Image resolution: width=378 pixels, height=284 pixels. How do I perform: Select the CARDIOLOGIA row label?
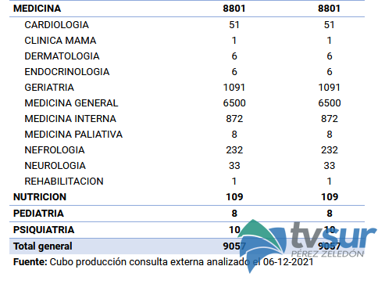coord(56,25)
